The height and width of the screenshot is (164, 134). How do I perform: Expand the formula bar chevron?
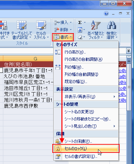[128, 51]
